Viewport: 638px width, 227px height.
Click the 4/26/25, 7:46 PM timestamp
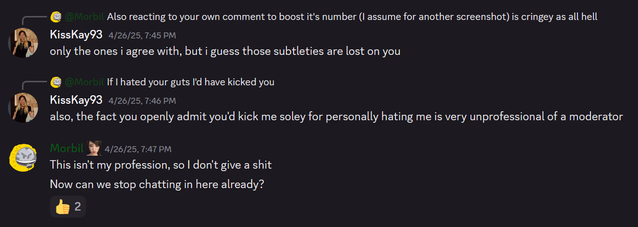142,100
